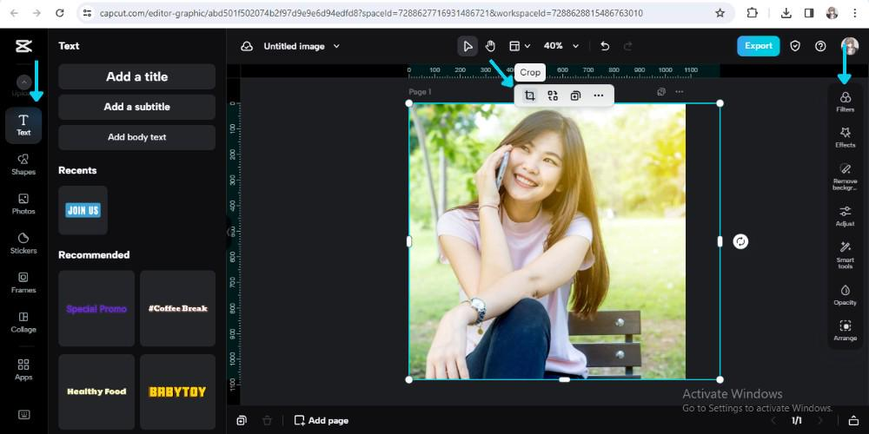This screenshot has height=434, width=869.
Task: Choose the BABYTOY text template
Action: [x=177, y=391]
